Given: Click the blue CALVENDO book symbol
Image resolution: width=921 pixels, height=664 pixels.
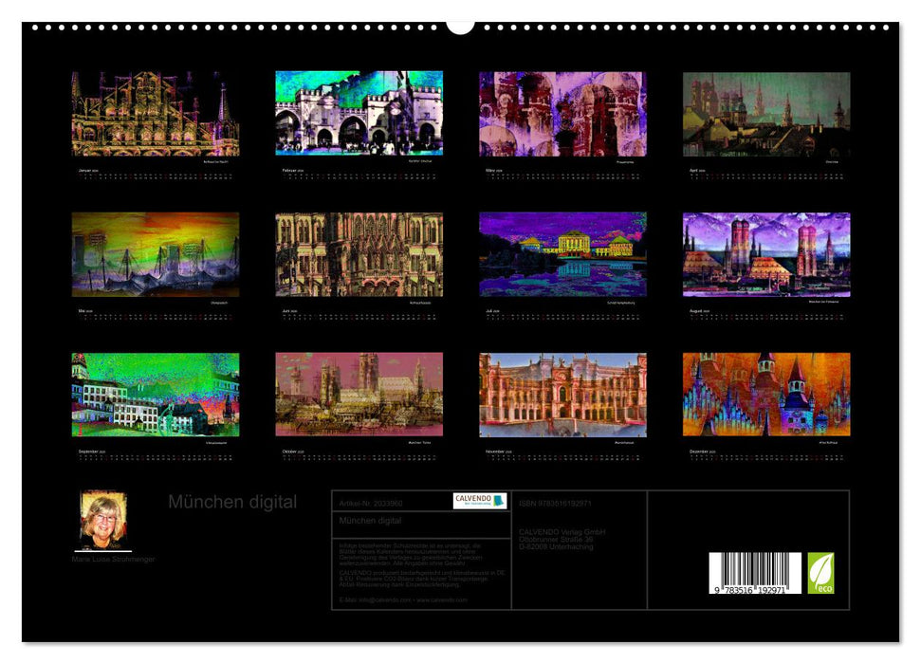Looking at the screenshot, I should click(x=498, y=500).
